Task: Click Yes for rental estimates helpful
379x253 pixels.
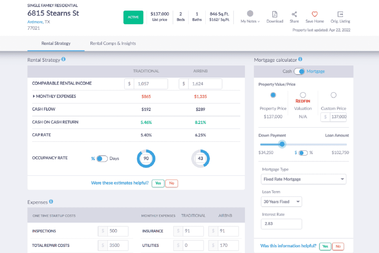Action: [158, 183]
